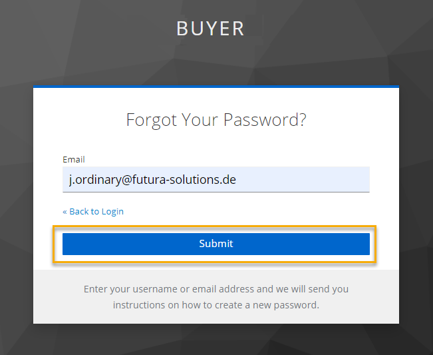433x355 pixels.
Task: Click the "Enter your username" text line
Action: pos(216,289)
